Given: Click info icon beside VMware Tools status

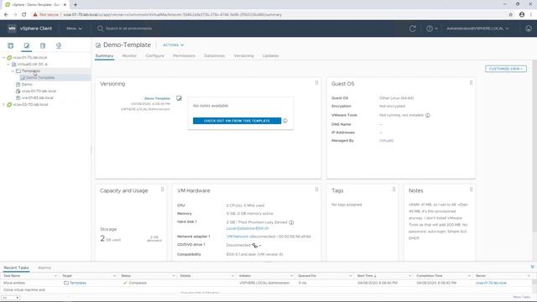Looking at the screenshot, I should tap(427, 116).
